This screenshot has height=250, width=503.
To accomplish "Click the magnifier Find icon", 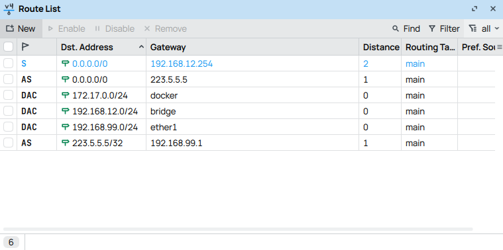I will click(x=396, y=28).
